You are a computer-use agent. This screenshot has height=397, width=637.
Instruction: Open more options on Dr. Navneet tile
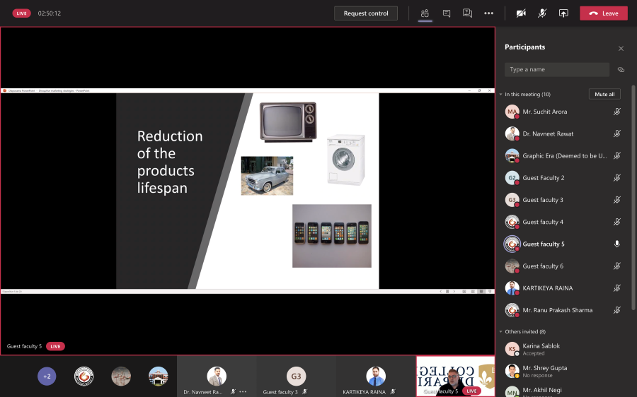coord(243,391)
